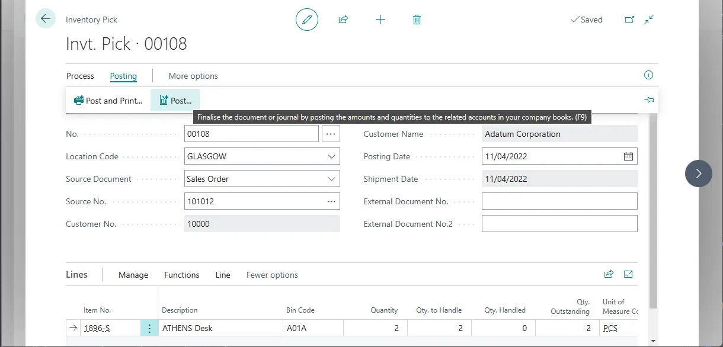Open the Manage menu in Lines
This screenshot has width=723, height=347.
[133, 275]
